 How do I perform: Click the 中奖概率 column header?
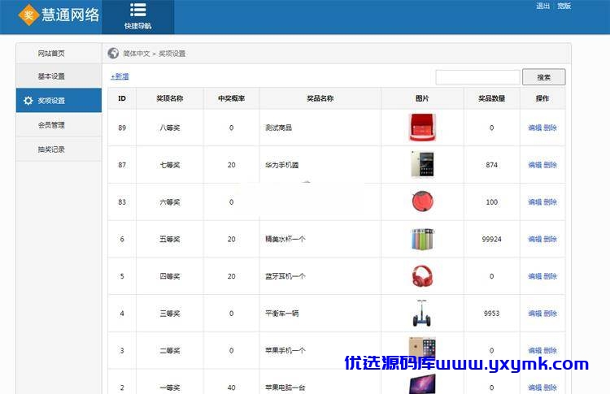[x=232, y=98]
